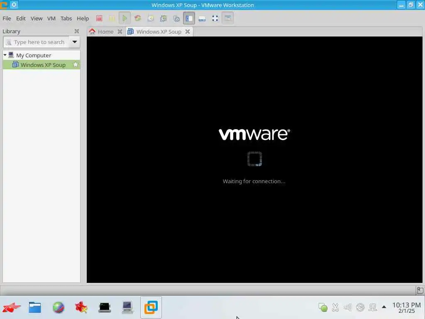The height and width of the screenshot is (319, 425).
Task: Click the green Power On play button
Action: (x=125, y=18)
